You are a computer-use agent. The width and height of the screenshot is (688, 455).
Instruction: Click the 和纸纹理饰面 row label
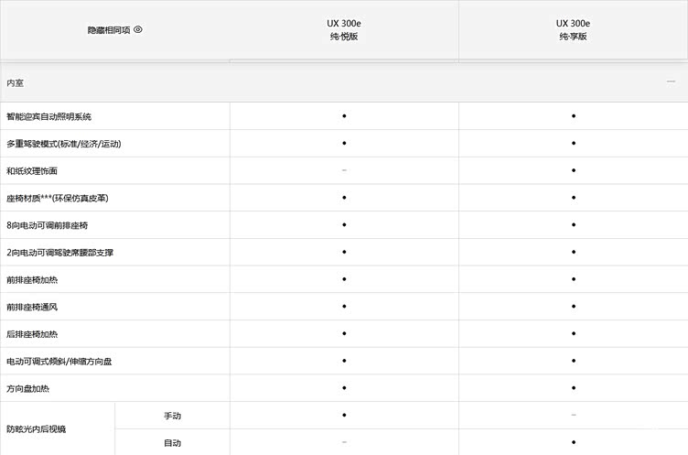[32, 171]
